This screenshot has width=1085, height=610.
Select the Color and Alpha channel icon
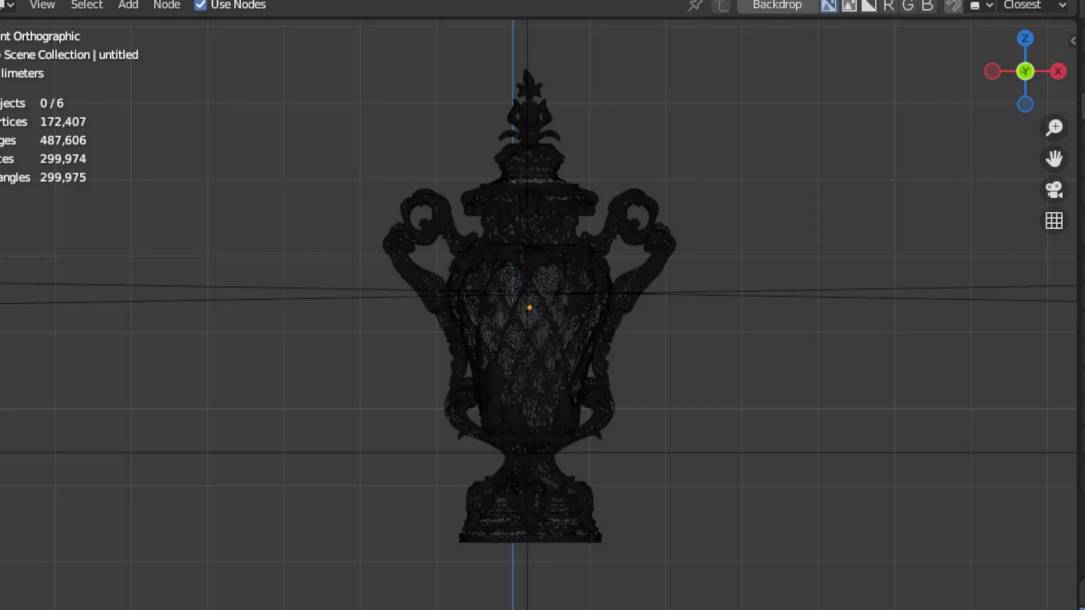pos(828,6)
